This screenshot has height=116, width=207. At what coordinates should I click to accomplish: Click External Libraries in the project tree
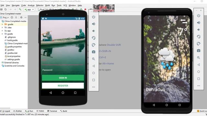tap(12, 63)
